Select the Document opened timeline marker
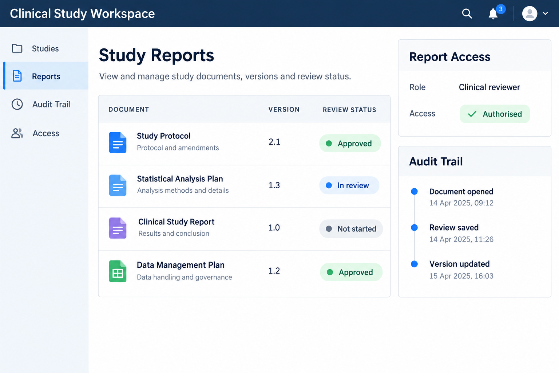559x373 pixels. [x=414, y=191]
